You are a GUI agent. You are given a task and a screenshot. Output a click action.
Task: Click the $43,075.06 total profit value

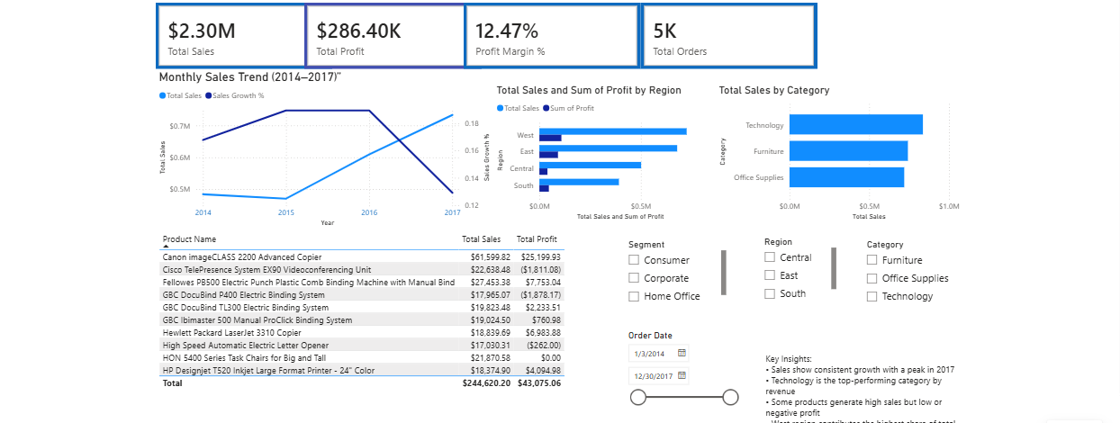pyautogui.click(x=538, y=382)
